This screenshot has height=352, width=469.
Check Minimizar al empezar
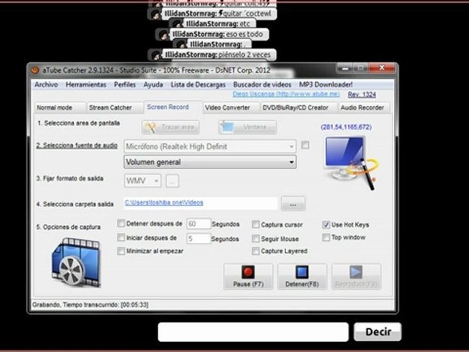[121, 251]
